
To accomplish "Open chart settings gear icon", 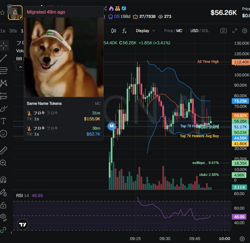I will coord(245,31).
